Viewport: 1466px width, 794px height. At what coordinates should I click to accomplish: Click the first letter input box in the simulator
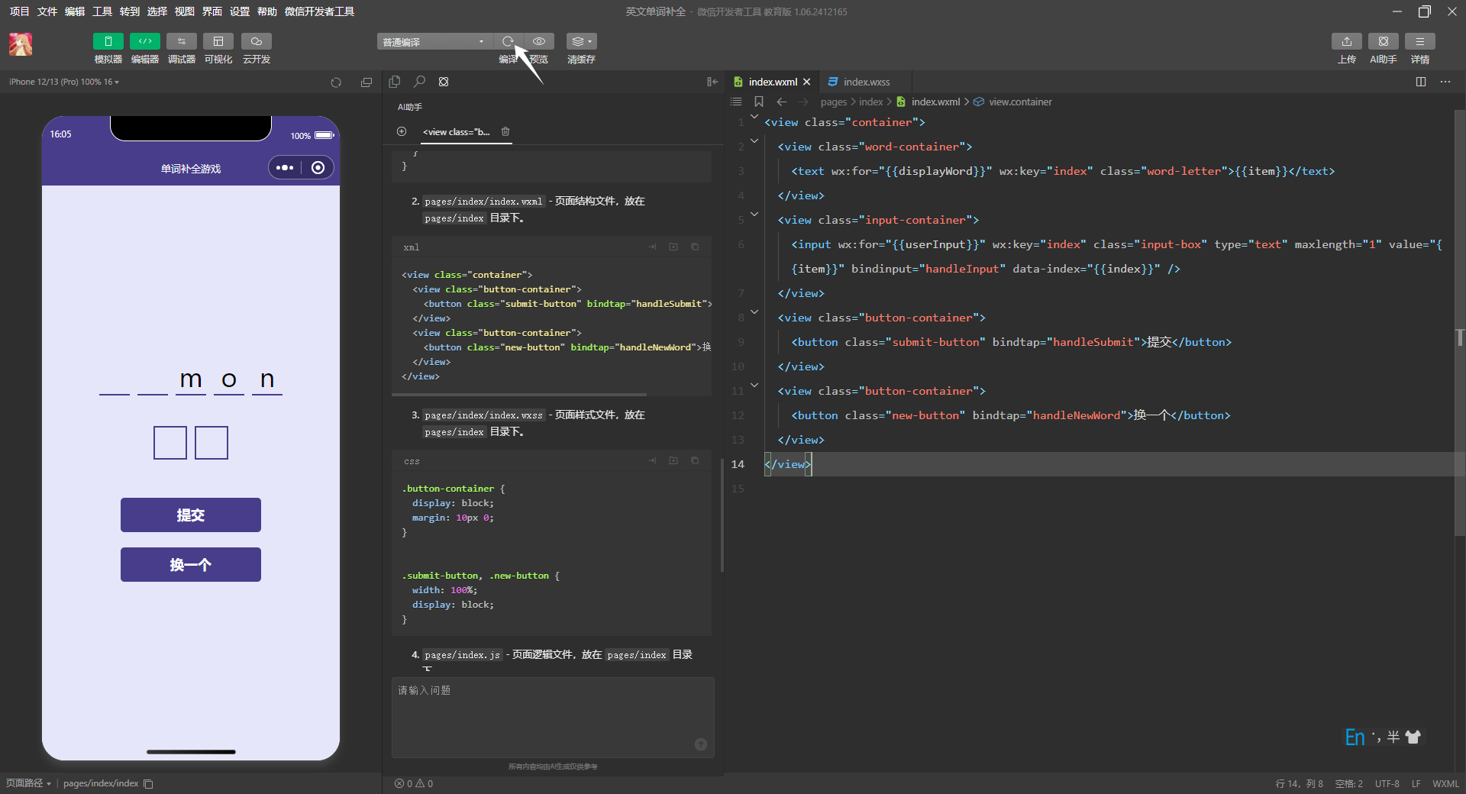point(170,443)
